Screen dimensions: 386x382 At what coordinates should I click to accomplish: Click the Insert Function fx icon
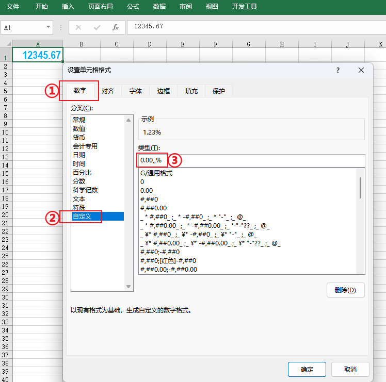(116, 27)
